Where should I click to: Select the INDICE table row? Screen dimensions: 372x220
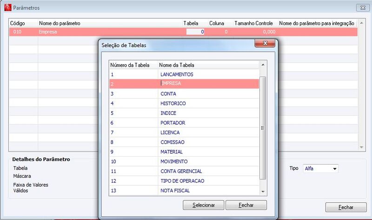coord(184,113)
